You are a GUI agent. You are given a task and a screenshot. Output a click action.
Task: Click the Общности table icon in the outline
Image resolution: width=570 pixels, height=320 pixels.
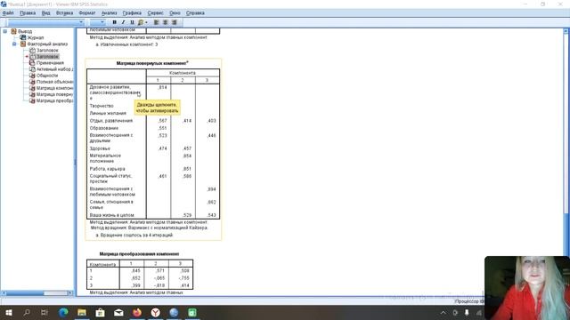pyautogui.click(x=32, y=76)
